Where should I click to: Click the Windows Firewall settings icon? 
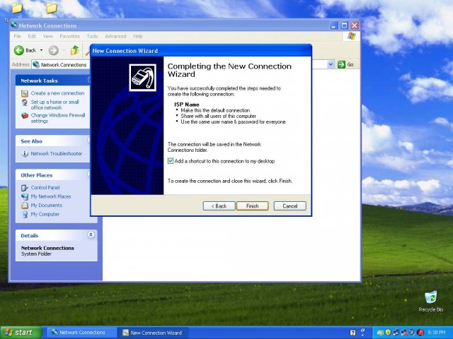(x=25, y=116)
